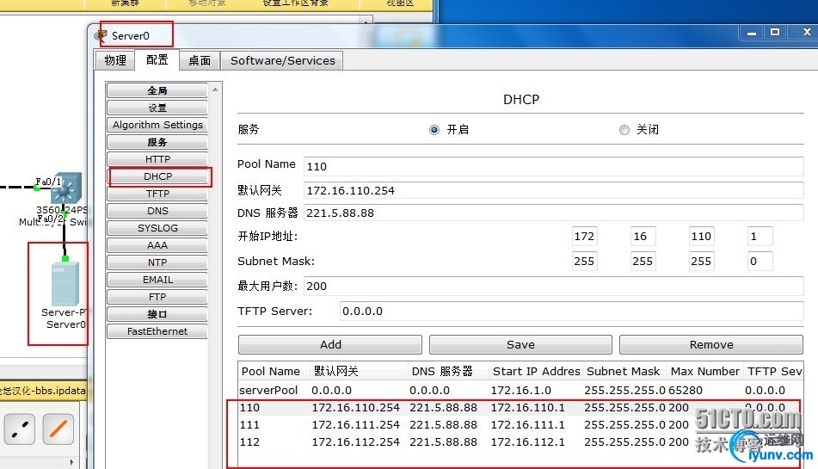Screen dimensions: 818x469
Task: Edit first octet of Subnet Mask
Action: 584,261
